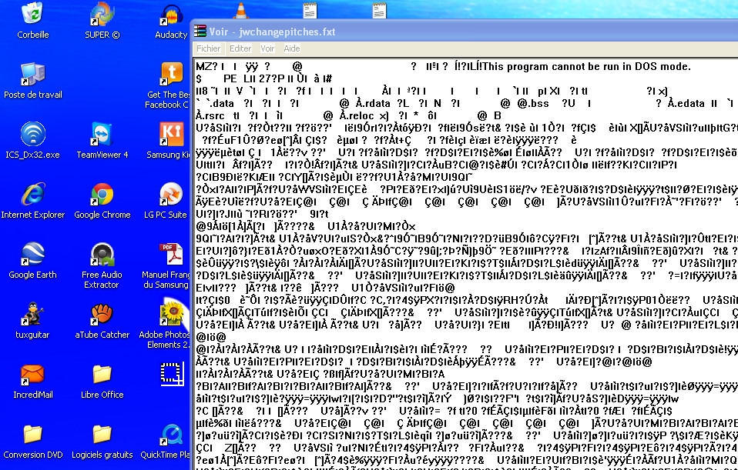Select the Free Audio Extractor icon
Image resolution: width=738 pixels, height=470 pixels.
click(x=102, y=255)
